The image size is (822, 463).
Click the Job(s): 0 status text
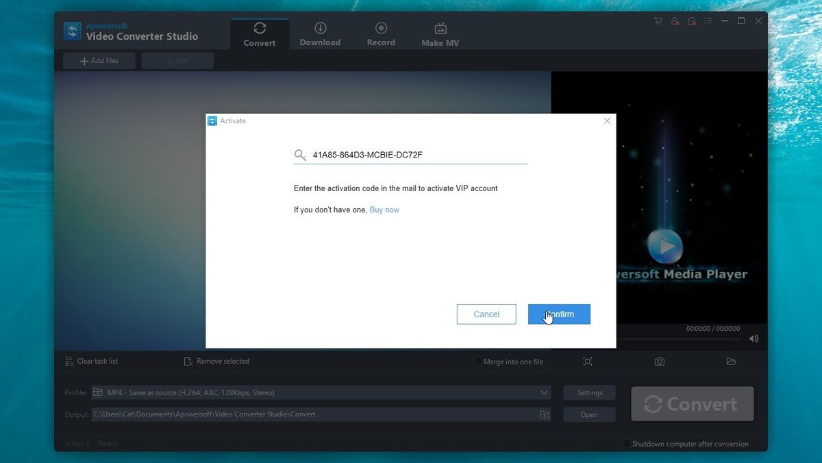[x=77, y=444]
